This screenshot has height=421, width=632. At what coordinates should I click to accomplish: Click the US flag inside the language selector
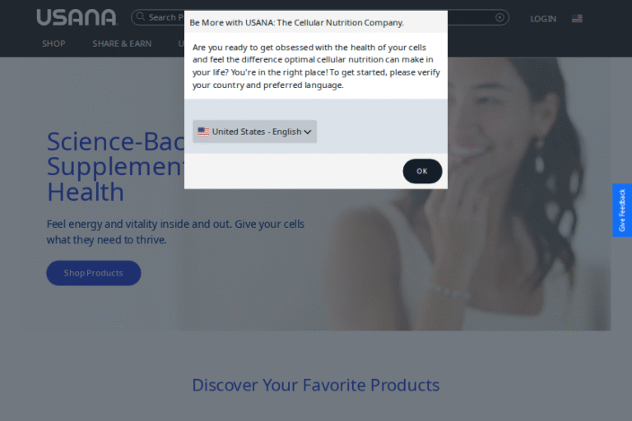tap(203, 132)
